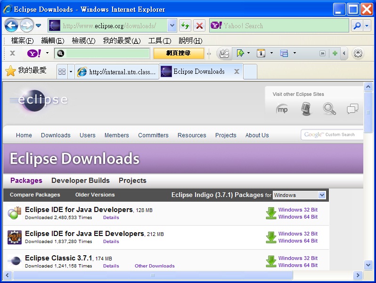Open the 檢視(V) menu
The image size is (376, 283).
click(x=83, y=41)
